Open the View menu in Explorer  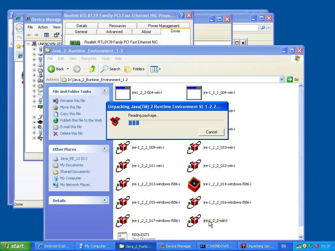pos(73,59)
